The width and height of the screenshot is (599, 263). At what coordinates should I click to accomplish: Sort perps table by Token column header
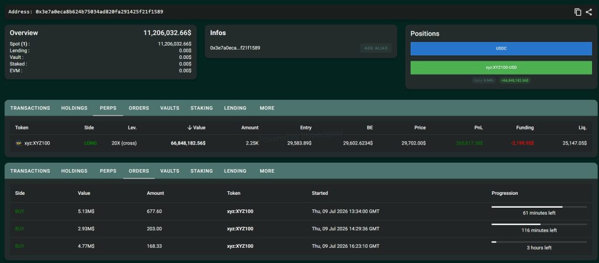point(22,128)
